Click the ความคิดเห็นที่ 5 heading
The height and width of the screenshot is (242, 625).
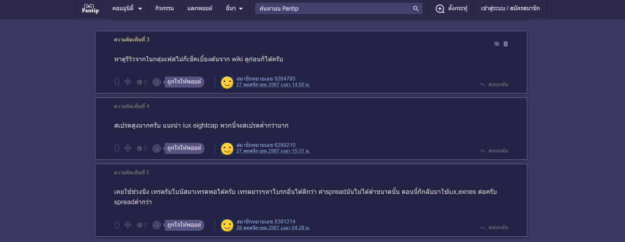pos(131,172)
